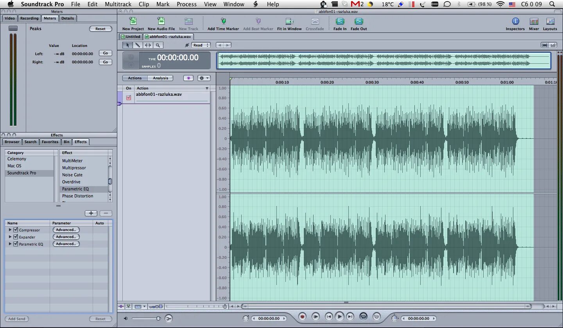
Task: Toggle the cycle loop button
Action: pyautogui.click(x=363, y=316)
